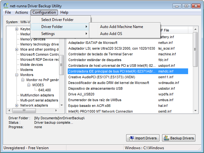Viewport: 204px width, 153px height.
Task: Open the Actions menu
Action: (x=22, y=12)
